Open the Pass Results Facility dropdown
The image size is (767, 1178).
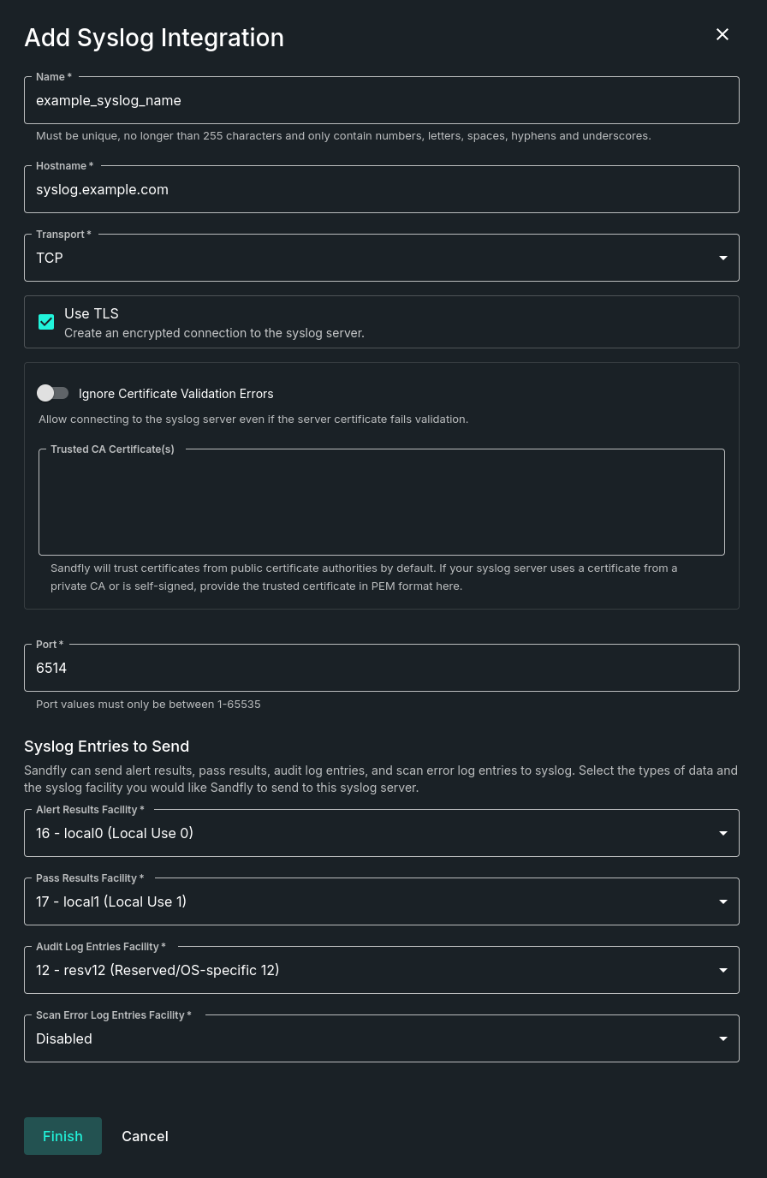click(382, 901)
